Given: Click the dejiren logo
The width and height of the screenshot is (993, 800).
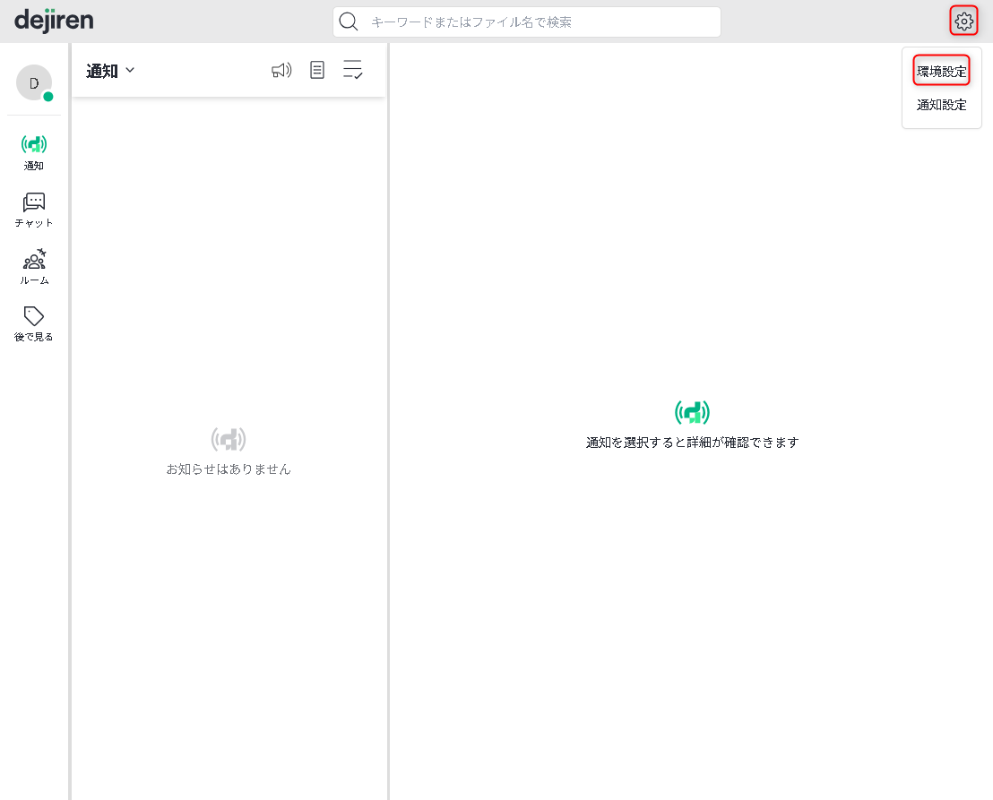Looking at the screenshot, I should point(54,21).
